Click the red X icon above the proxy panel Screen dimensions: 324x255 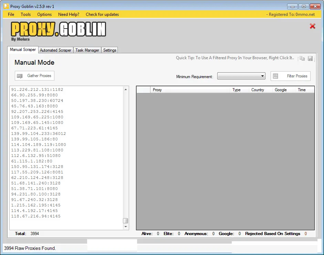click(312, 26)
